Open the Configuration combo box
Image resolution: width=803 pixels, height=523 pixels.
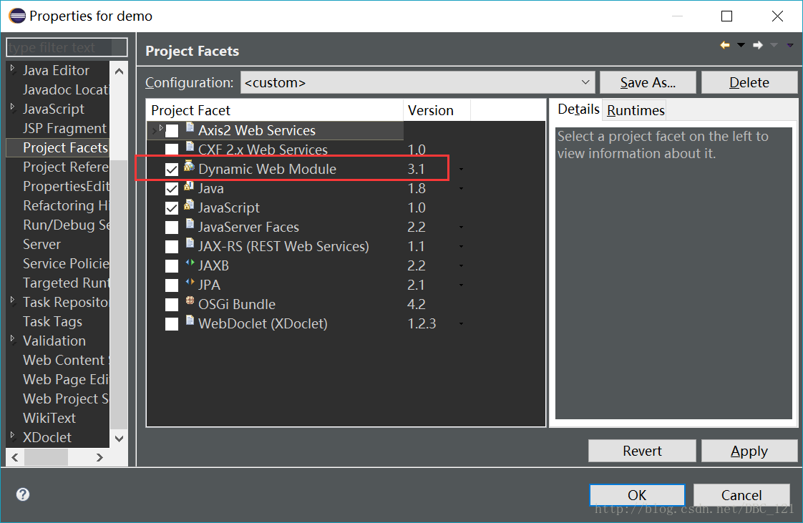(418, 83)
